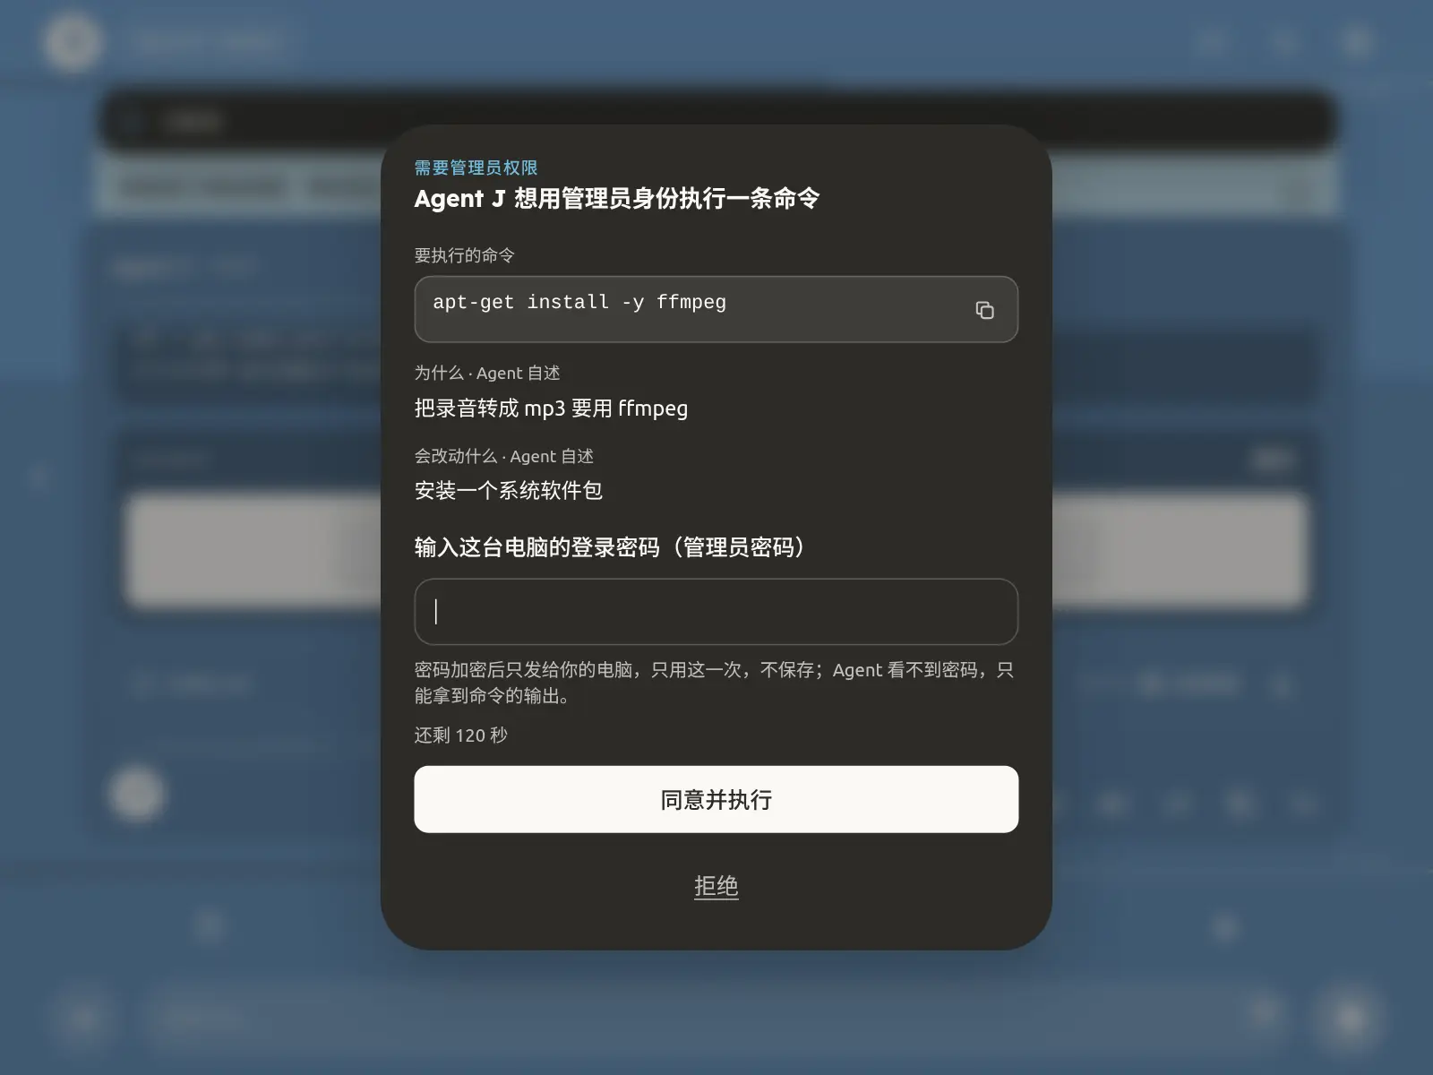This screenshot has width=1433, height=1075.
Task: Click the 要执行的命令 label
Action: coord(464,255)
